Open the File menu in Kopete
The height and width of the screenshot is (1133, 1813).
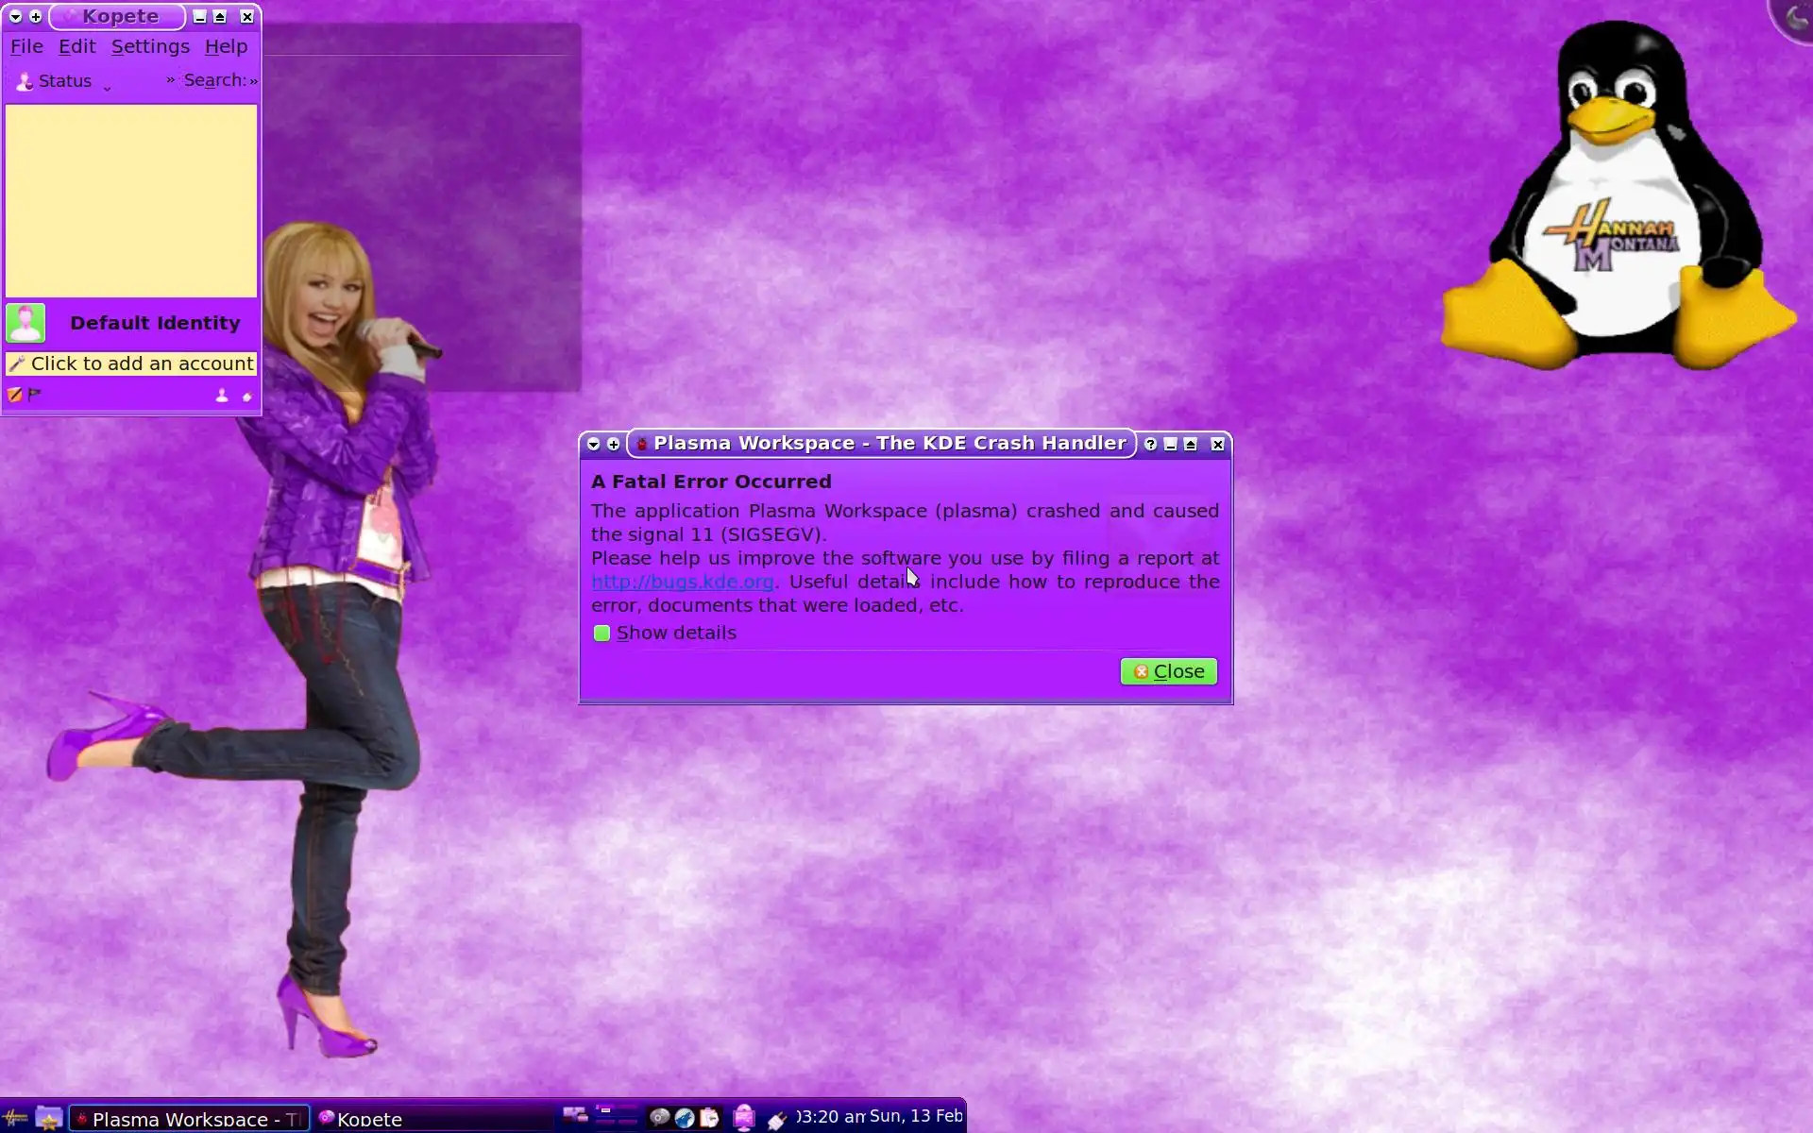point(26,46)
